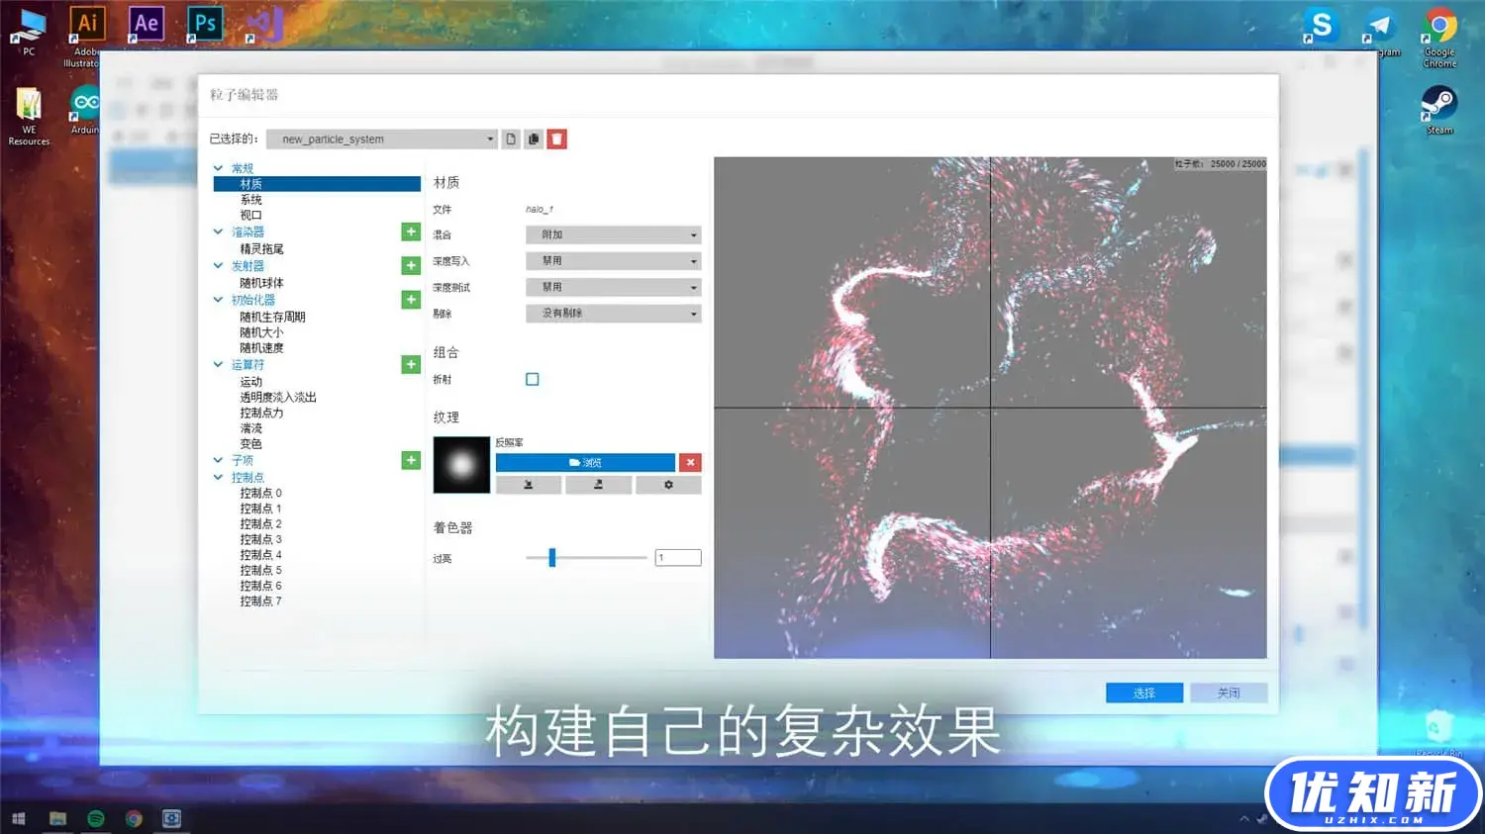Add a new operator with green plus
Image resolution: width=1485 pixels, height=834 pixels.
click(x=411, y=364)
